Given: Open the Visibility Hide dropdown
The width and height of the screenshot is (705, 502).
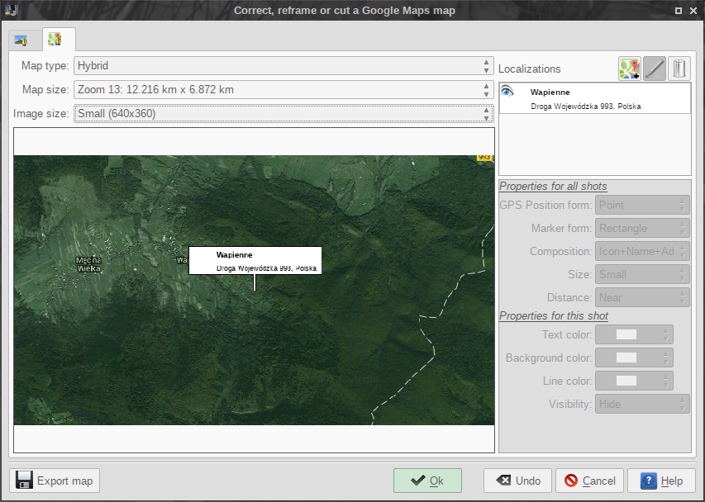Looking at the screenshot, I should [642, 404].
